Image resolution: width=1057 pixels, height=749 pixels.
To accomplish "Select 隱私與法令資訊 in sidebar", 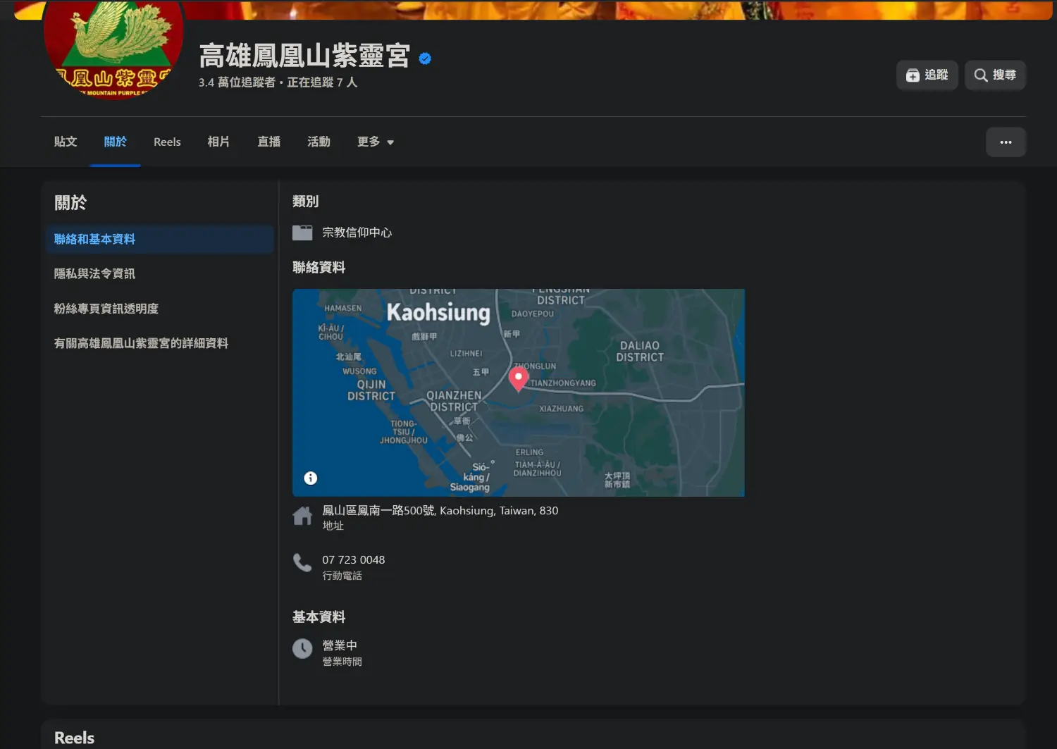I will click(x=94, y=274).
